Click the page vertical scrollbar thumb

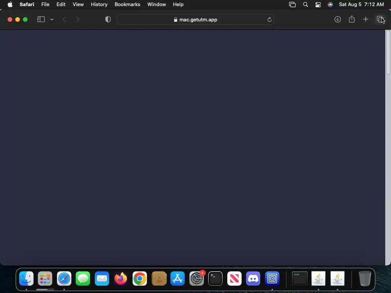coord(388,52)
